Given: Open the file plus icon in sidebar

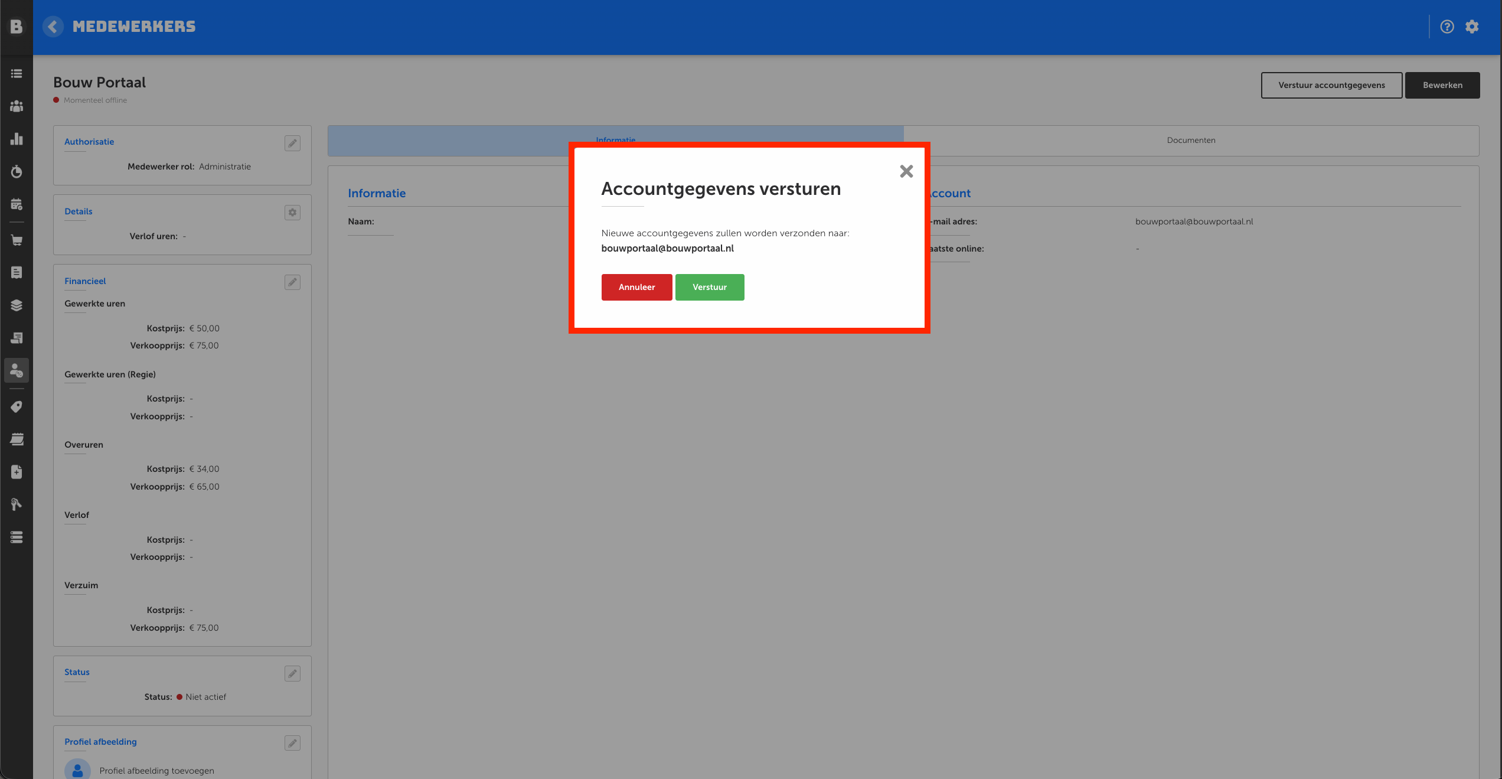Looking at the screenshot, I should (x=17, y=472).
